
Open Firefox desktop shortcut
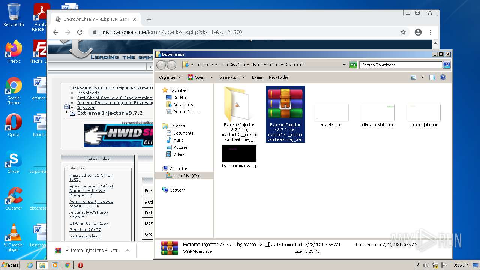(x=13, y=52)
